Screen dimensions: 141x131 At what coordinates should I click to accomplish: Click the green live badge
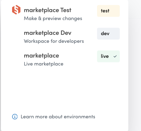point(108,56)
